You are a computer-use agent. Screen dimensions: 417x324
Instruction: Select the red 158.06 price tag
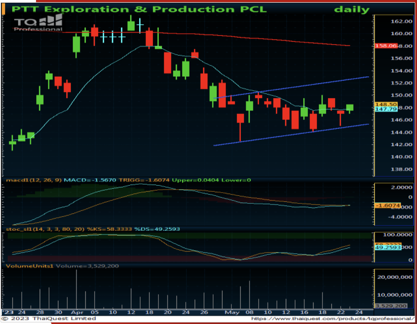(x=386, y=46)
